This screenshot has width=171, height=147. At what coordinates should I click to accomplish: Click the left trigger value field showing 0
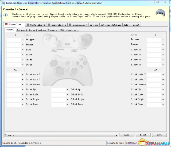coord(15,35)
